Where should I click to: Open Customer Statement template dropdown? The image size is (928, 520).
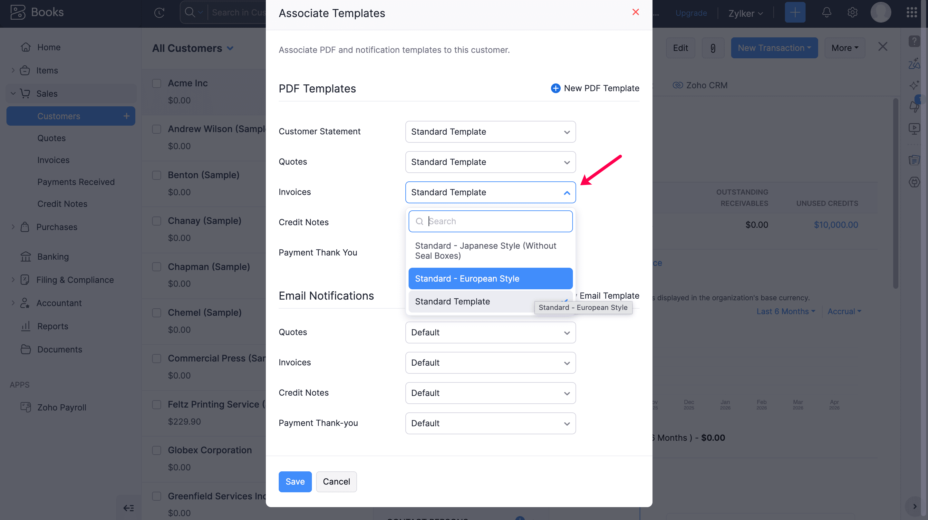(490, 132)
